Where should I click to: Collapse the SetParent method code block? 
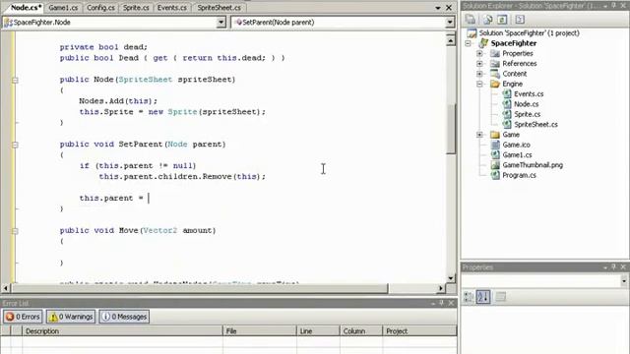[15, 145]
